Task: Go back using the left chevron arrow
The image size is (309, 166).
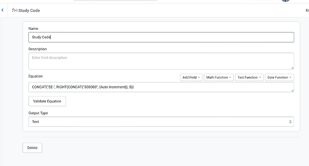Action: tap(2, 10)
